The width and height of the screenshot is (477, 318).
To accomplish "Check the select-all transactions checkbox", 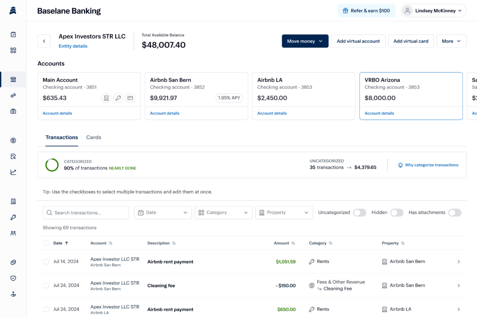I will 46,243.
